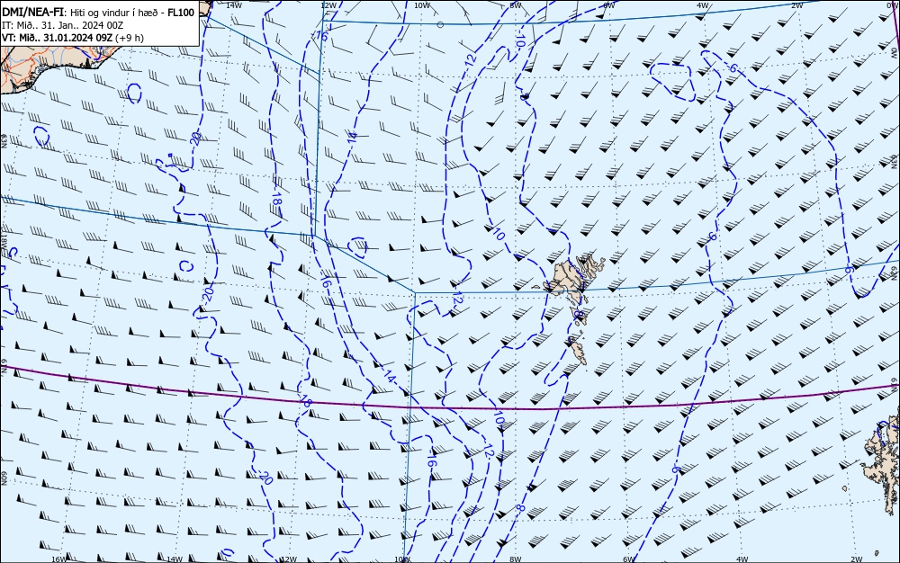This screenshot has height=563, width=900.
Task: Click the 2W longitude label on top edge
Action: pos(796,5)
